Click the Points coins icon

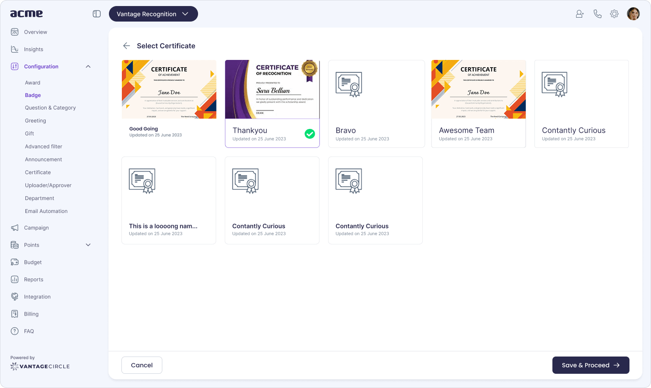pyautogui.click(x=15, y=245)
